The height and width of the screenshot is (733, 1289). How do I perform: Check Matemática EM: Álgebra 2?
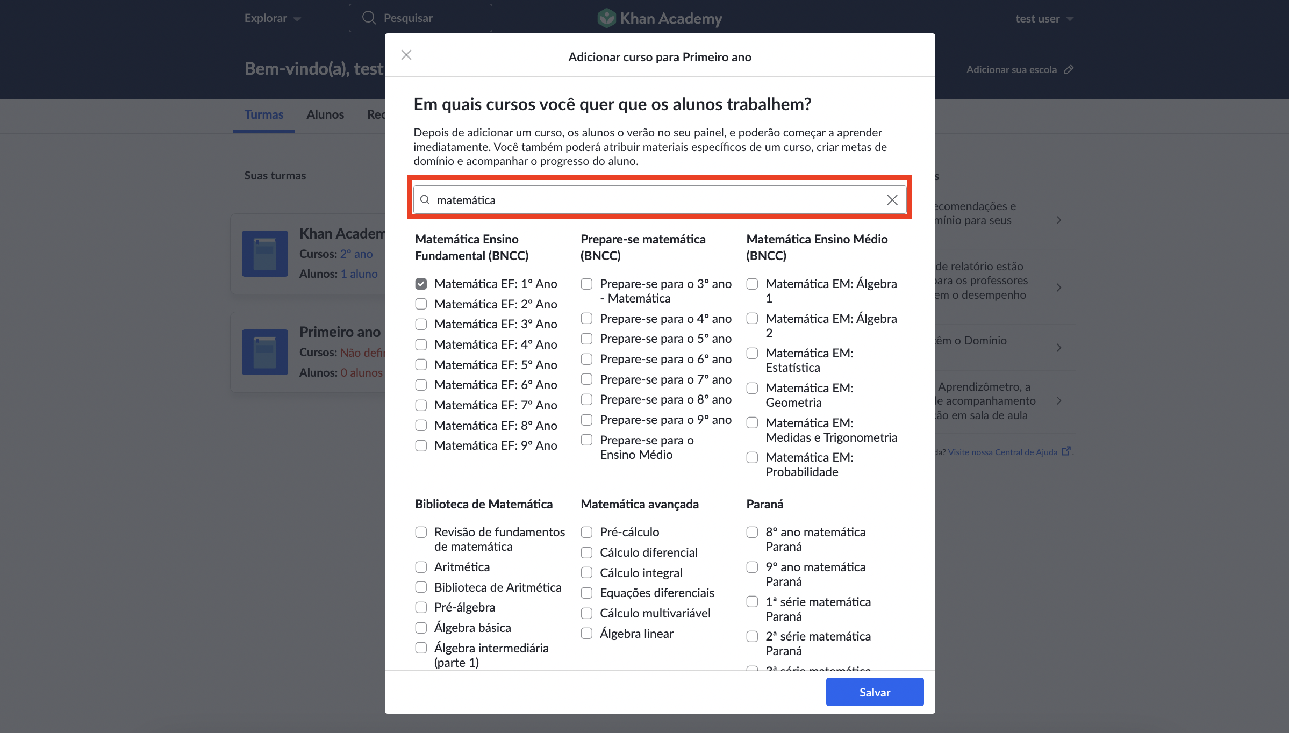point(752,319)
